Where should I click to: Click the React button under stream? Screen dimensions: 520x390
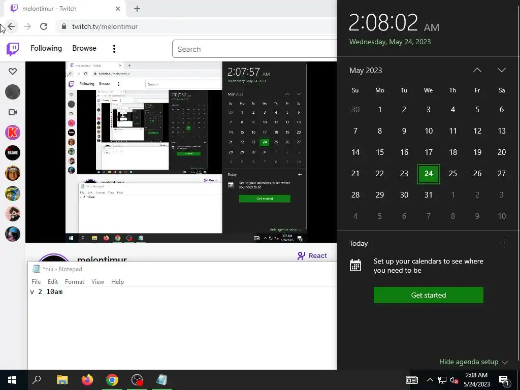(312, 256)
